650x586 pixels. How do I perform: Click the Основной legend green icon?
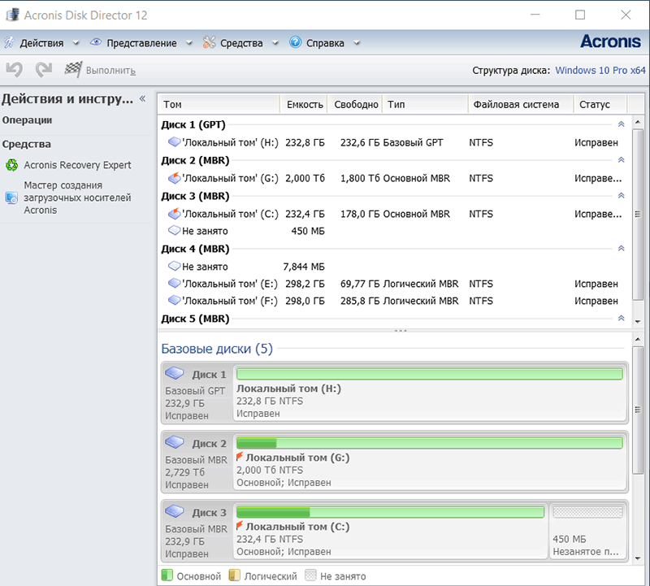tap(167, 575)
